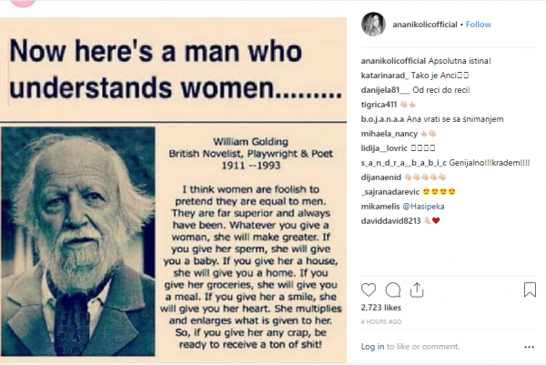
Task: Save post with the bookmark icon
Action: [x=530, y=289]
